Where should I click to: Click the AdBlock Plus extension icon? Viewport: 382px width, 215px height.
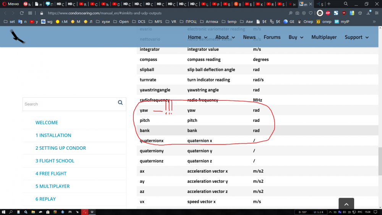[327, 13]
